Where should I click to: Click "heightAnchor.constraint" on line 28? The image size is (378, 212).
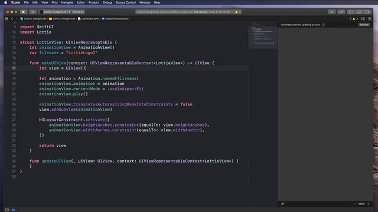(x=111, y=125)
